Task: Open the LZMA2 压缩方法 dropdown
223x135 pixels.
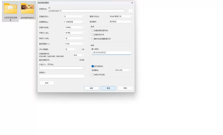Action: pos(74,27)
